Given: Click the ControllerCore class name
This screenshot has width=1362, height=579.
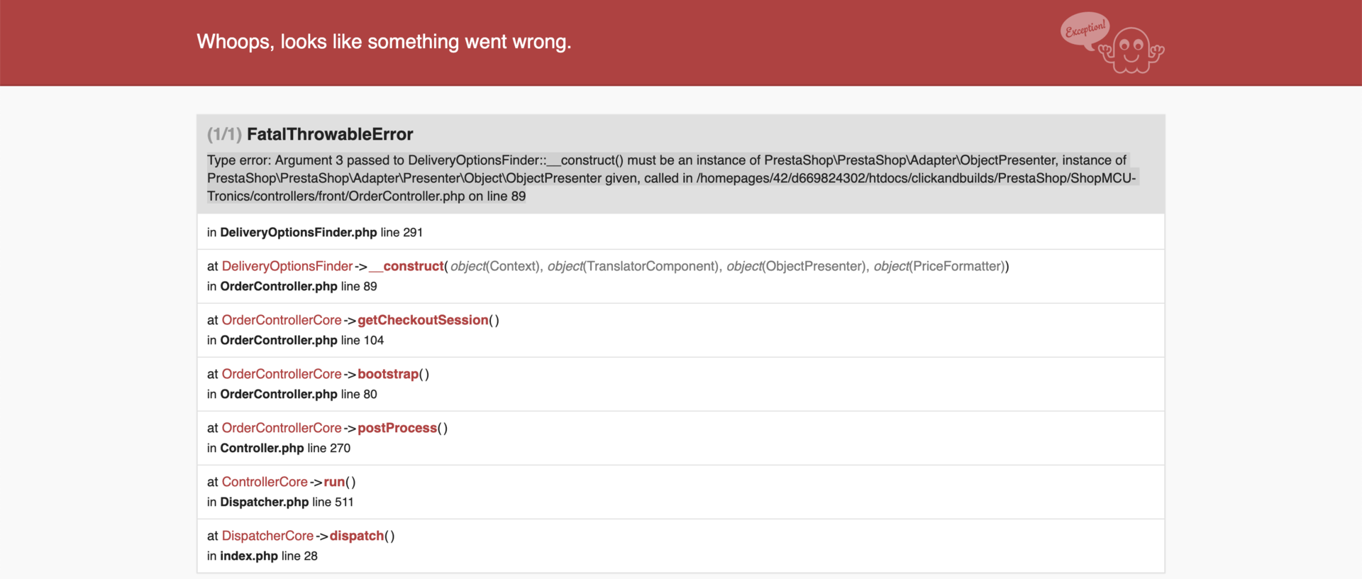Looking at the screenshot, I should [x=265, y=482].
